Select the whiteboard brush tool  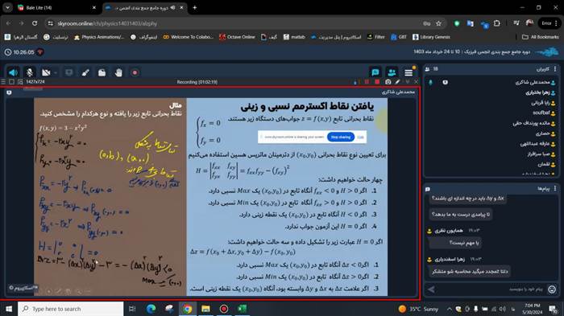[85, 72]
